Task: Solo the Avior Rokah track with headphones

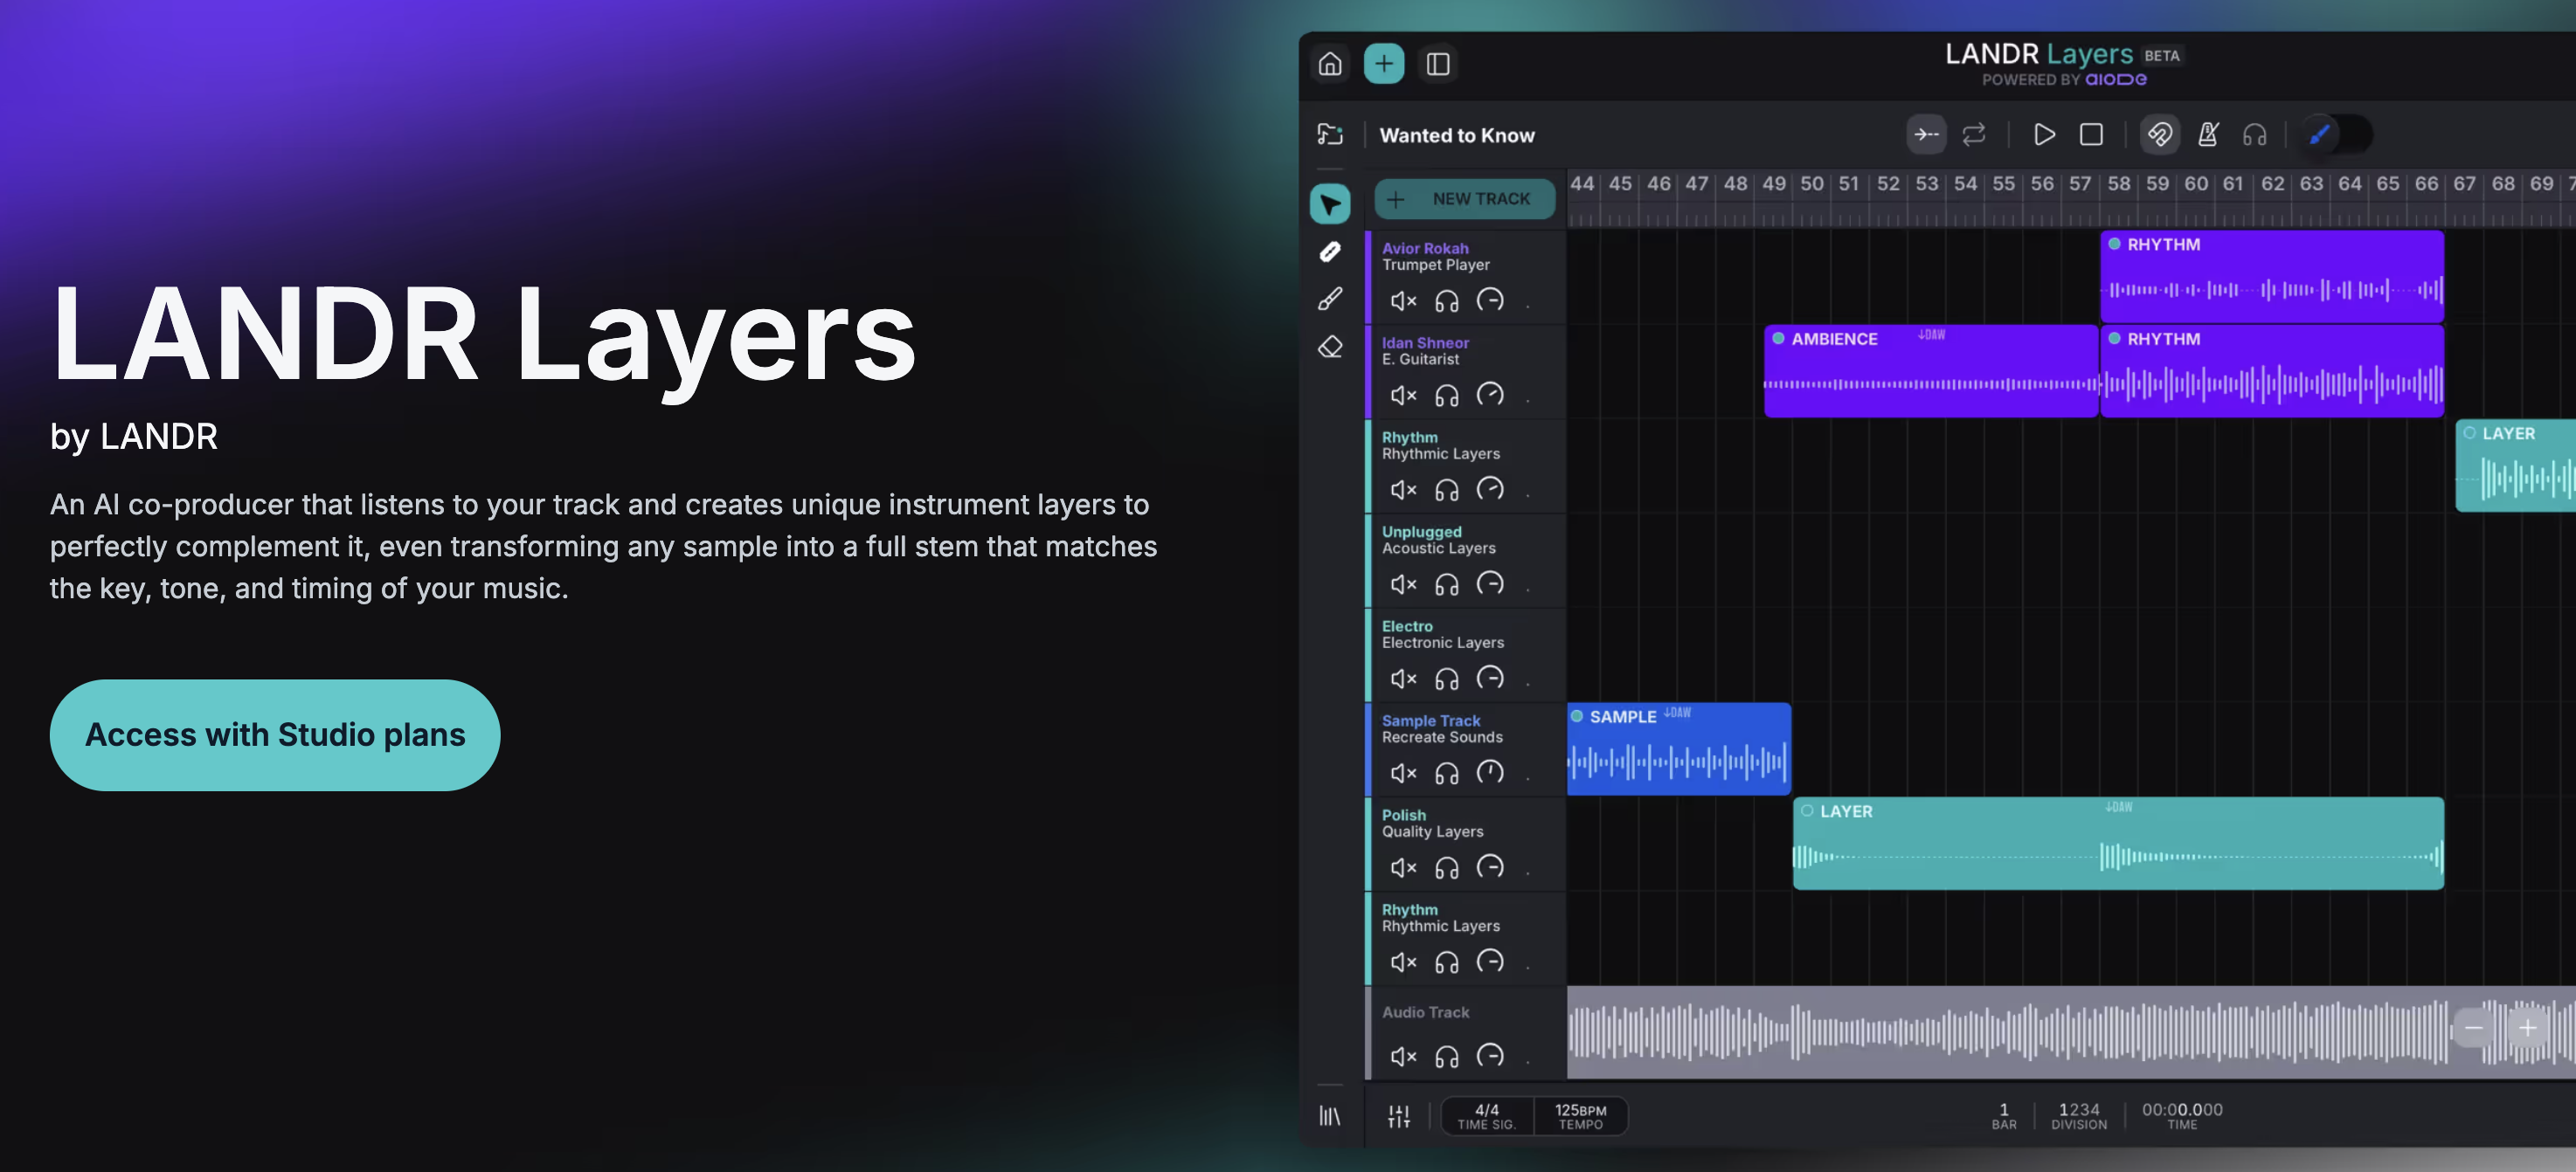Action: [x=1447, y=300]
